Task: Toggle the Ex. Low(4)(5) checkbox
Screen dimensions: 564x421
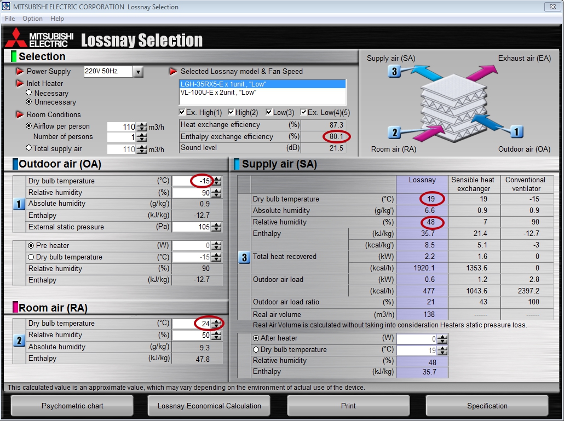Action: 303,112
